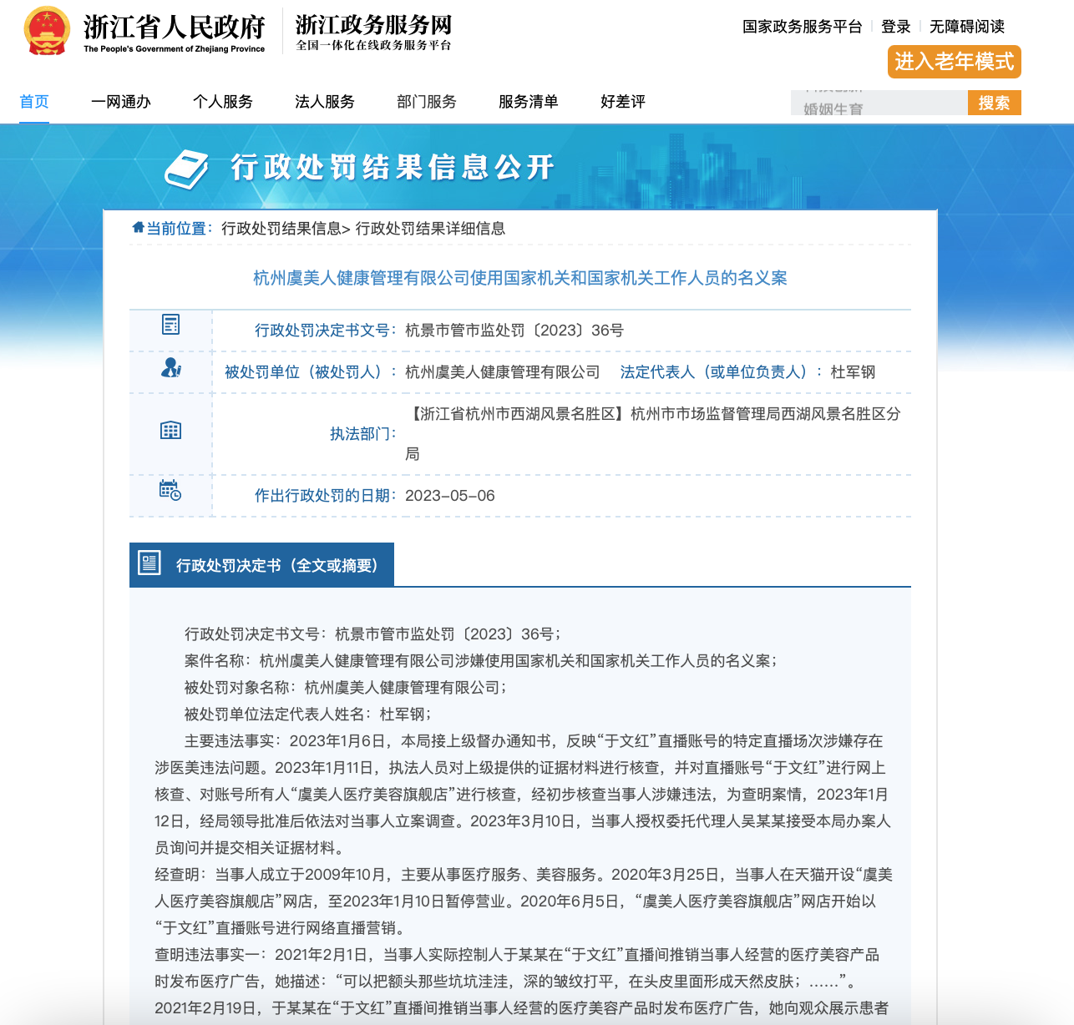Click the paragraph line starting 被处罚对象名称
Image resolution: width=1074 pixels, height=1025 pixels.
(346, 688)
